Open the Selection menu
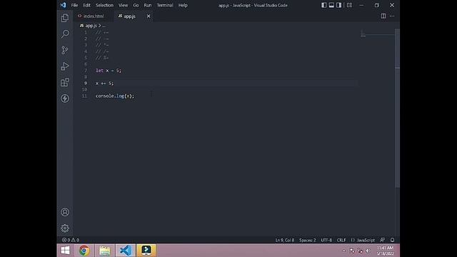This screenshot has height=257, width=457. [104, 5]
